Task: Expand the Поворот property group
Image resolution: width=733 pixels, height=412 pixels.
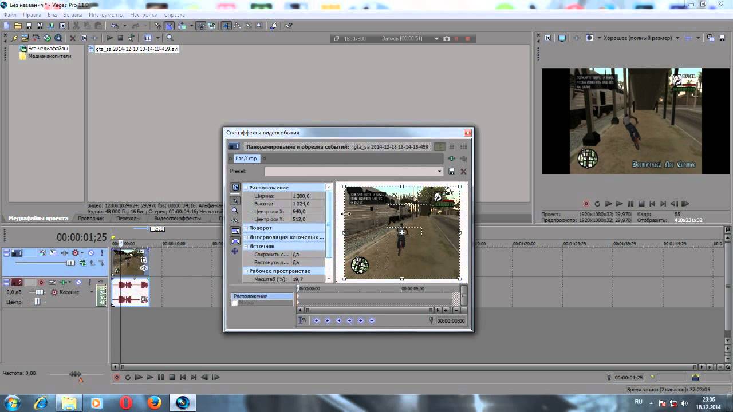Action: tap(246, 228)
